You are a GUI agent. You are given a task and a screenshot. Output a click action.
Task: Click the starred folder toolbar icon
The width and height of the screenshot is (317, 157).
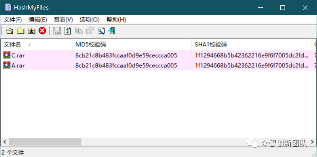pyautogui.click(x=32, y=31)
